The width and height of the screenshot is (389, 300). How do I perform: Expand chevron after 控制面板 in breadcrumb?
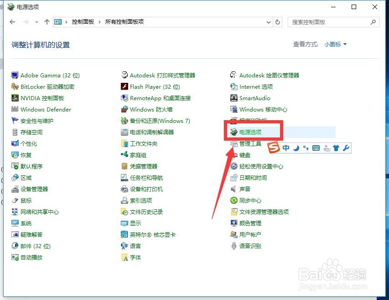(99, 22)
